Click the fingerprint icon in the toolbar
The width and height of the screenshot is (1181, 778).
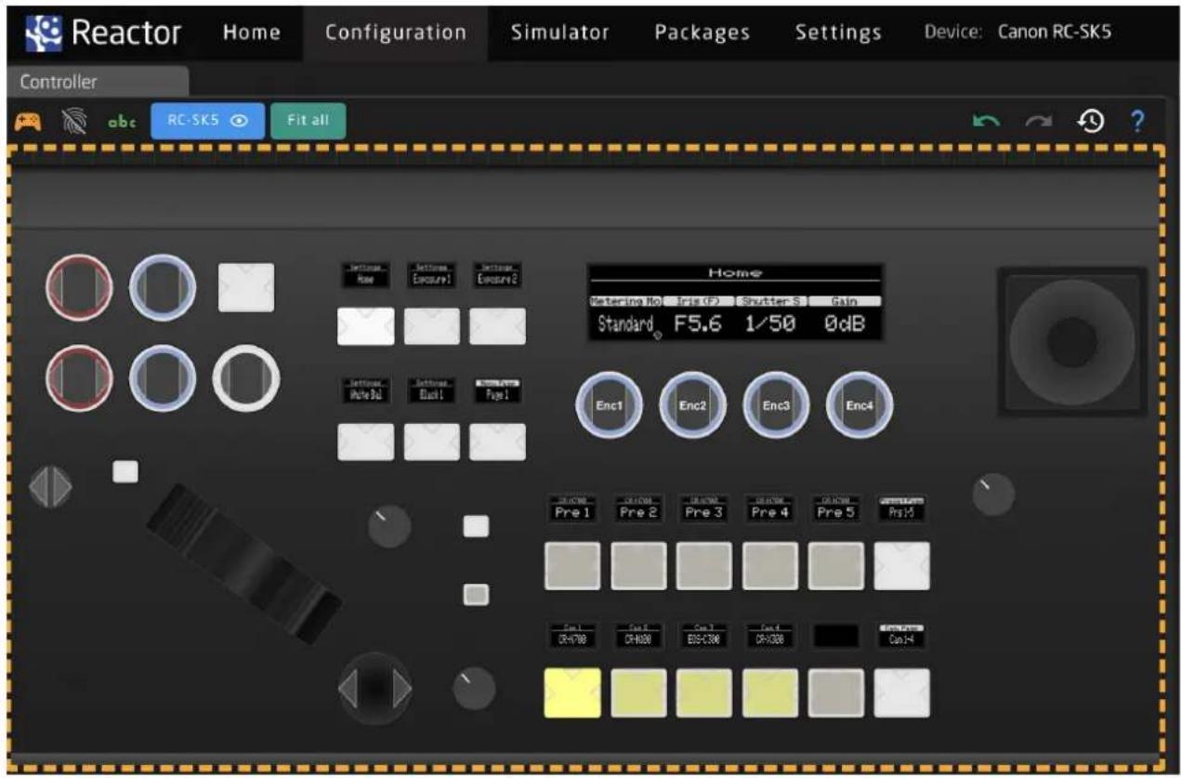tap(73, 121)
